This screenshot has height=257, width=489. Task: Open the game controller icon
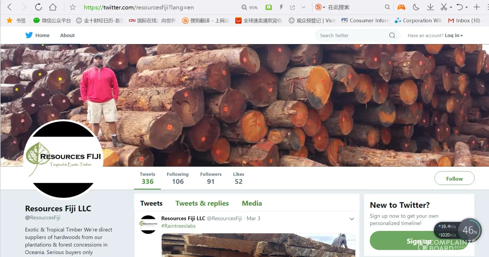(401, 7)
